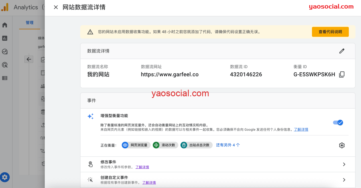Open the Advertising icon in sidebar
The image size is (361, 188).
click(x=5, y=65)
